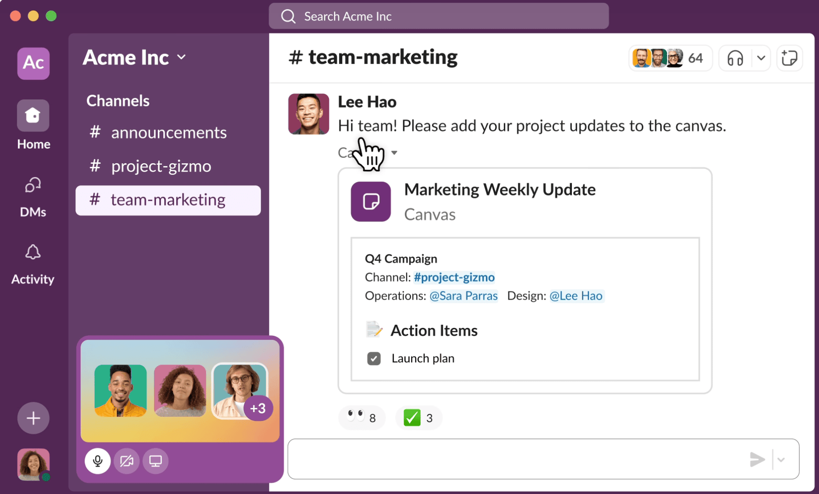Open the Acme Inc workspace menu

click(135, 57)
